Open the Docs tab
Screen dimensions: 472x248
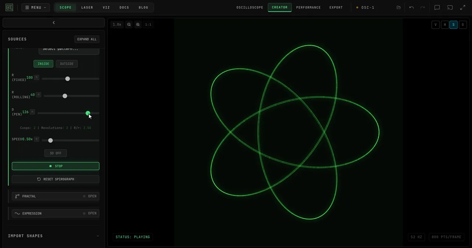(x=124, y=7)
